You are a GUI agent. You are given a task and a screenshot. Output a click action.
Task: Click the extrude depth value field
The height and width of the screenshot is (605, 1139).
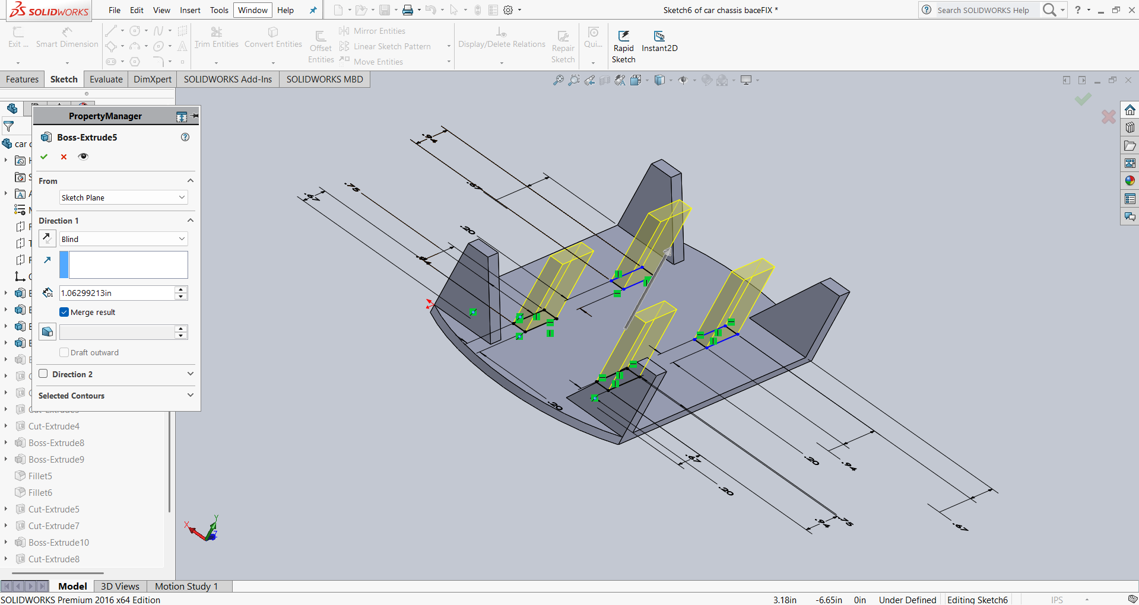pos(117,293)
